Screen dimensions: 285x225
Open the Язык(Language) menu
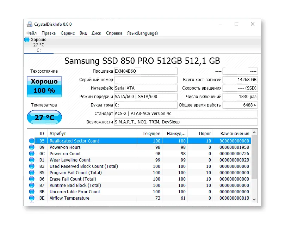click(142, 33)
